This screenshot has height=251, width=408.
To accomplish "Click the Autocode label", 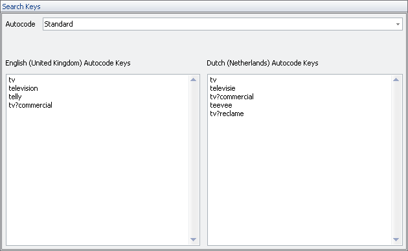I will pos(20,24).
